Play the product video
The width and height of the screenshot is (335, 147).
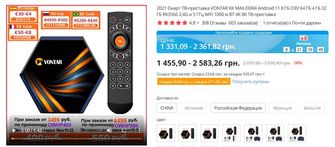(14, 130)
